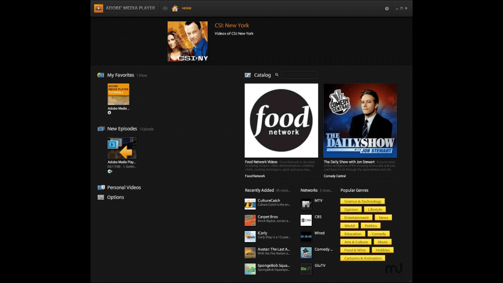This screenshot has height=283, width=503.
Task: Open the Home house icon
Action: (x=175, y=8)
